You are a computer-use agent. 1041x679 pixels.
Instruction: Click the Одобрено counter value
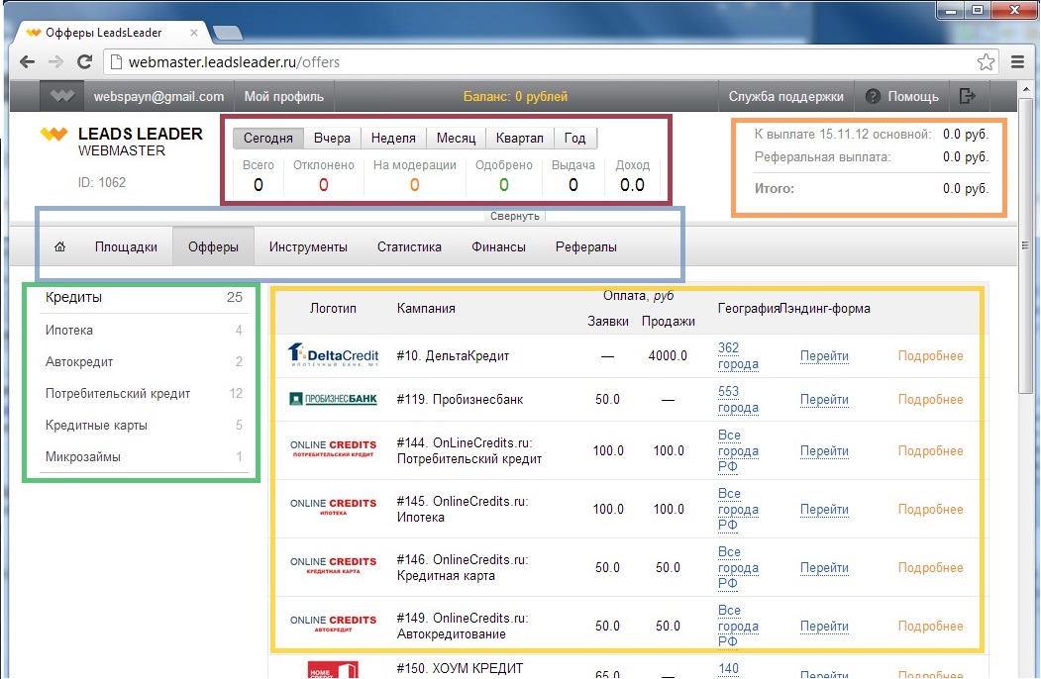[x=504, y=185]
